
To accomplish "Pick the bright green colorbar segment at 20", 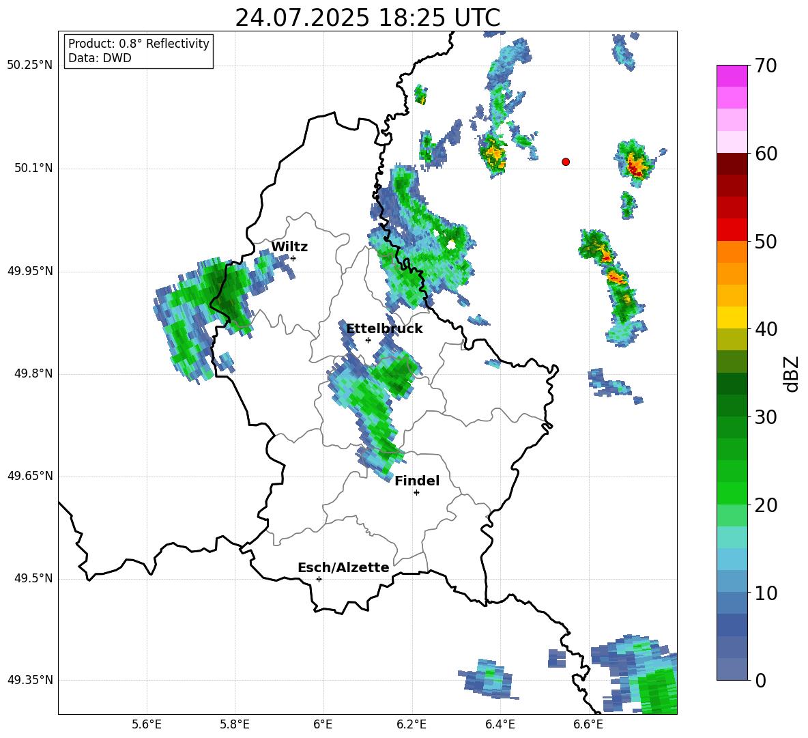I will [732, 493].
